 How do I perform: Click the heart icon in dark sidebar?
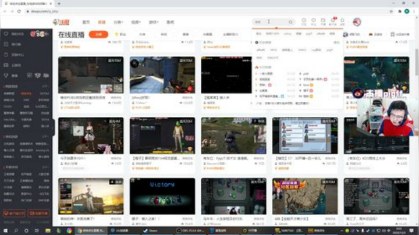coord(6,34)
